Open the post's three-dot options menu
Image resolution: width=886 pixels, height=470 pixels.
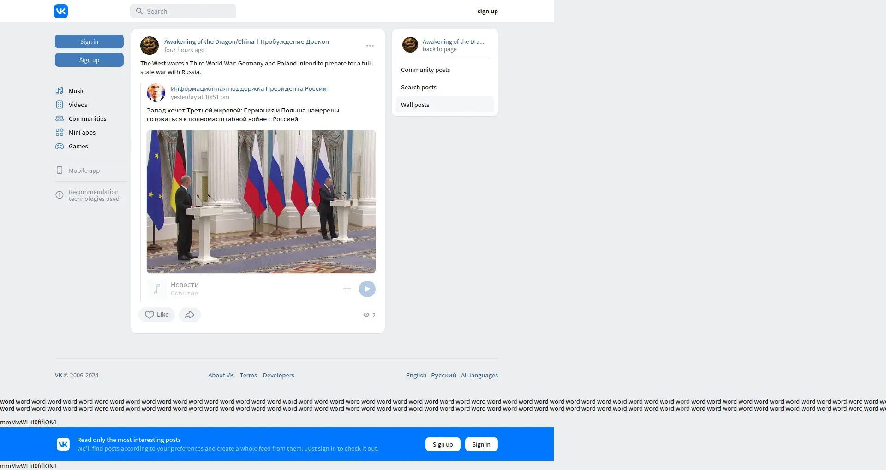pos(370,46)
